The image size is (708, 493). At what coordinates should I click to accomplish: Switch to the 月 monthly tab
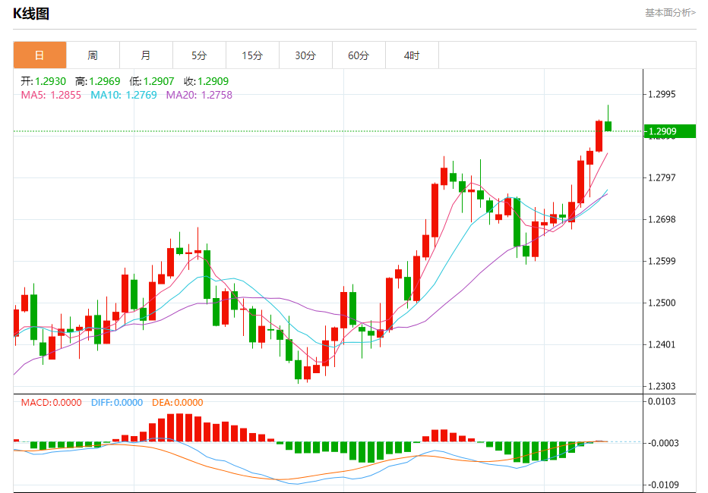click(x=146, y=55)
